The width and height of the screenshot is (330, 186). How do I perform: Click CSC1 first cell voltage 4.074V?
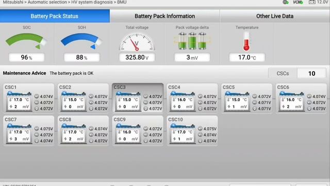(x=46, y=97)
